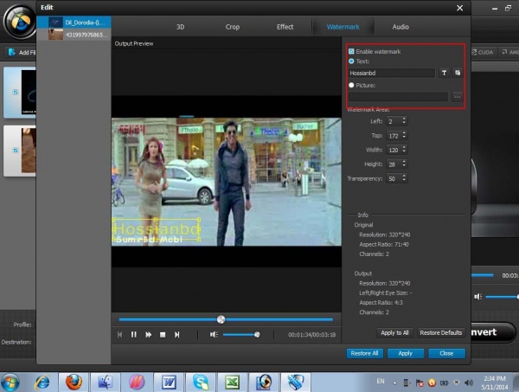Image resolution: width=519 pixels, height=392 pixels.
Task: Fast forward the preview video
Action: (x=149, y=334)
